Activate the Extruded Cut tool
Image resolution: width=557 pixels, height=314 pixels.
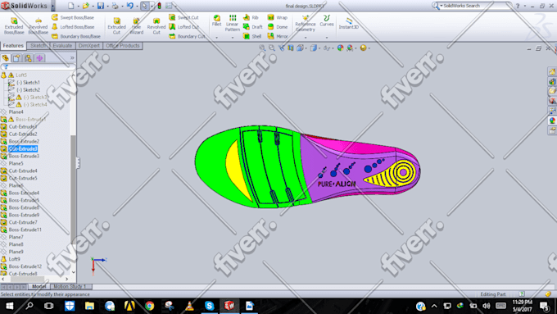116,26
